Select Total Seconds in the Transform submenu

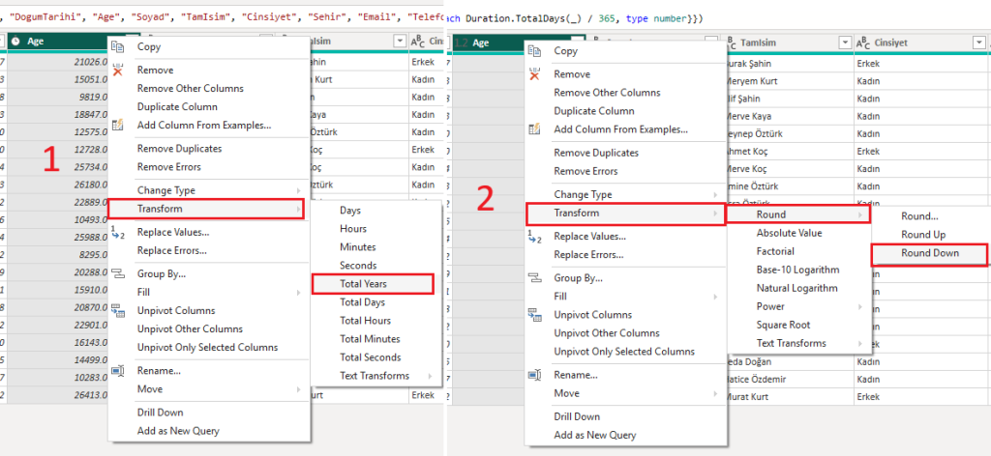click(370, 357)
